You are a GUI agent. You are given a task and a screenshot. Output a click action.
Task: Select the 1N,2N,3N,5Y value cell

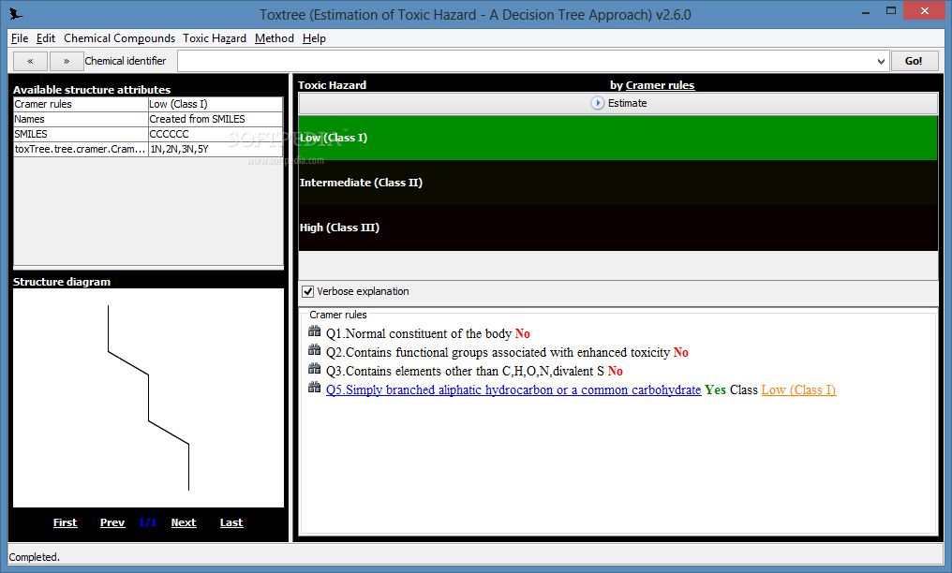(x=216, y=149)
